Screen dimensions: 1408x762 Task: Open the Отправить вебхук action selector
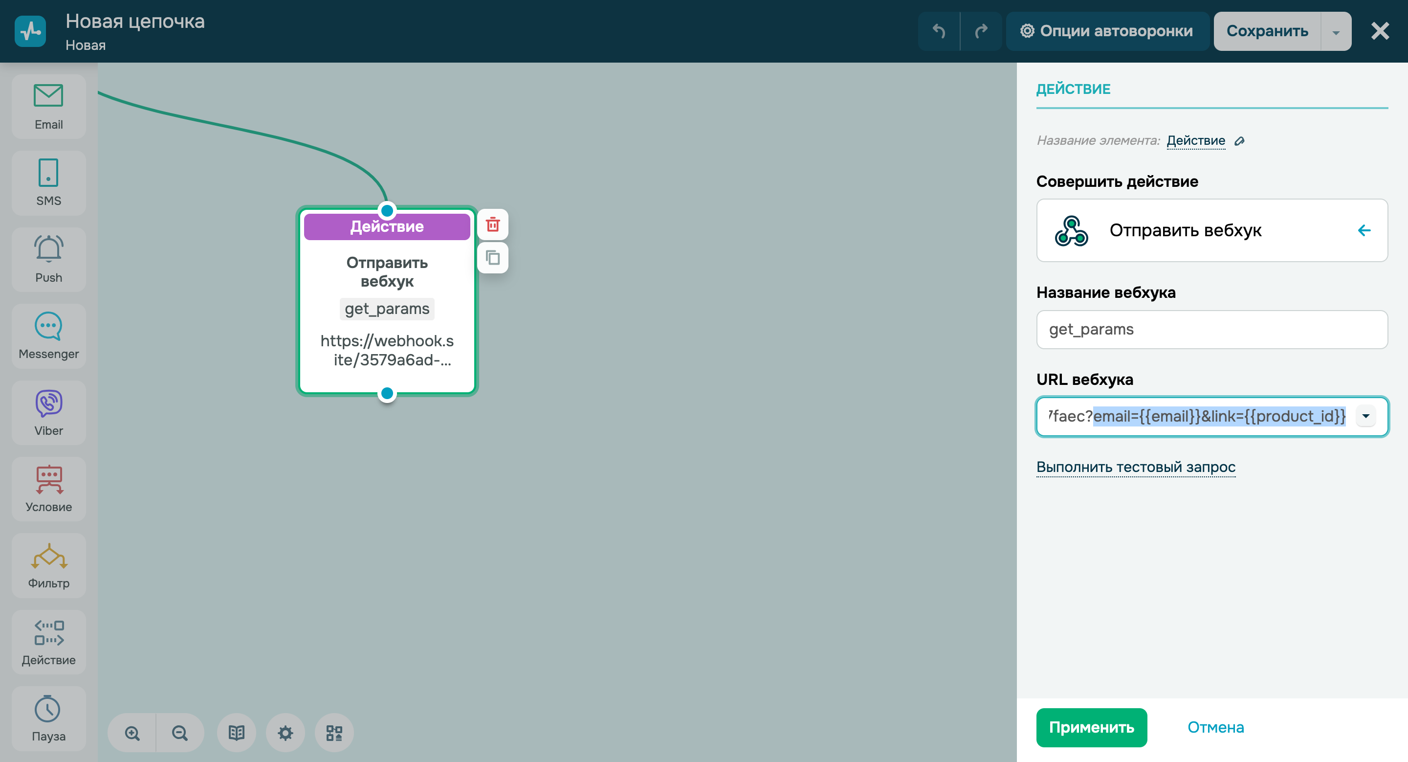click(x=1211, y=230)
